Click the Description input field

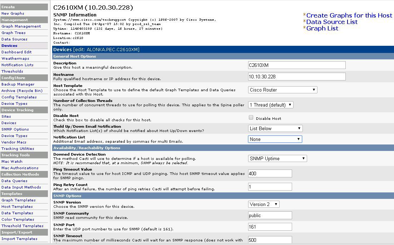coord(297,65)
